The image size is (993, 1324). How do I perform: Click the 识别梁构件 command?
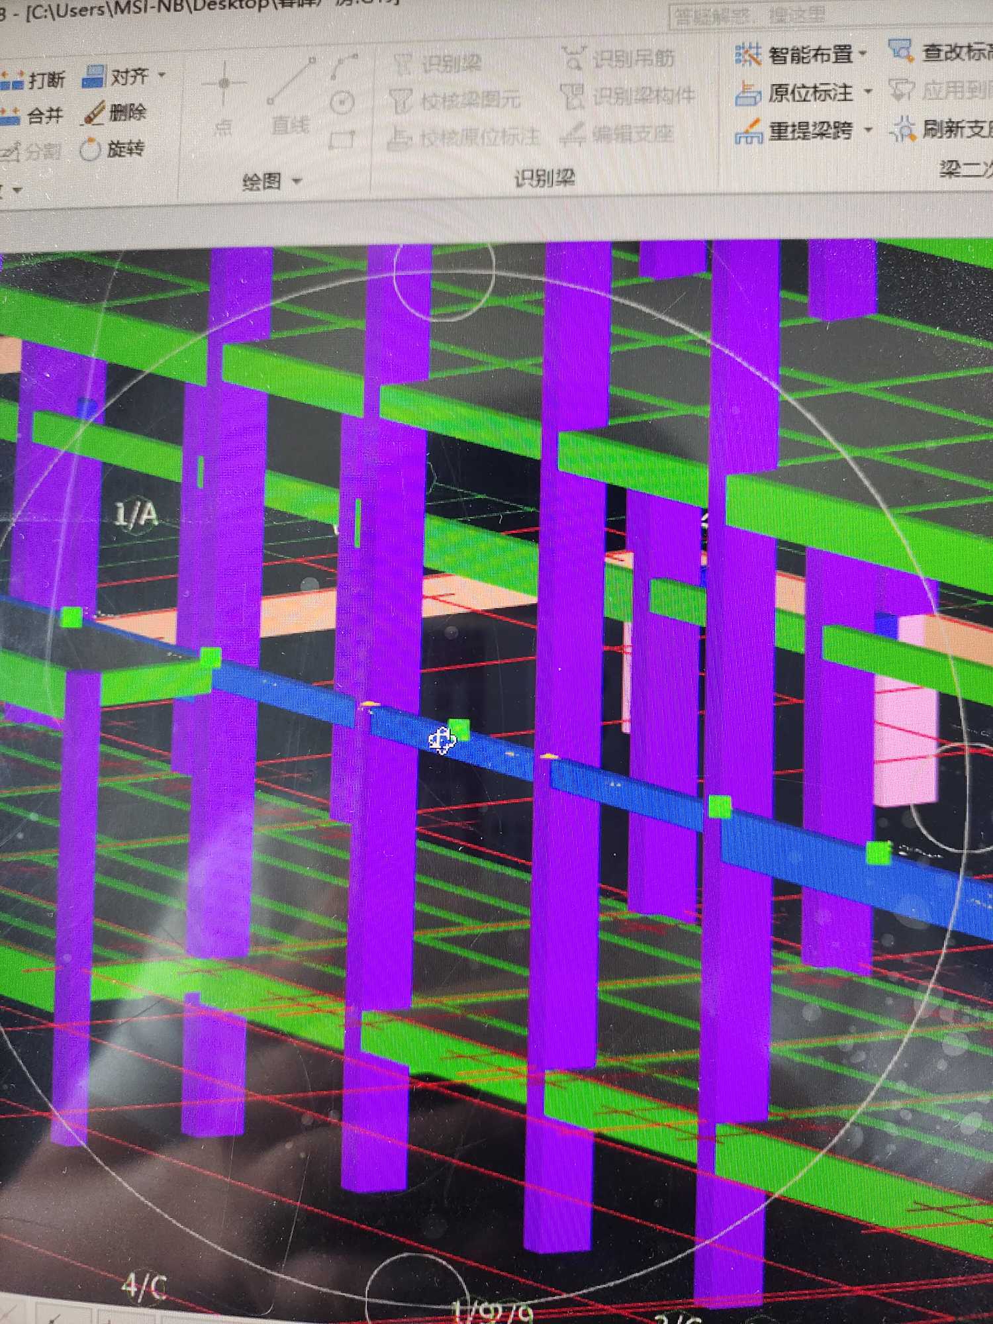click(x=628, y=96)
